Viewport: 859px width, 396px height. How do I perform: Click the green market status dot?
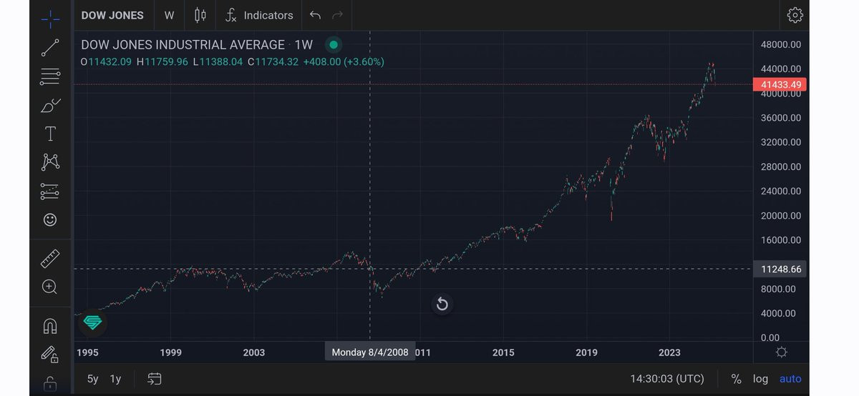(x=333, y=44)
